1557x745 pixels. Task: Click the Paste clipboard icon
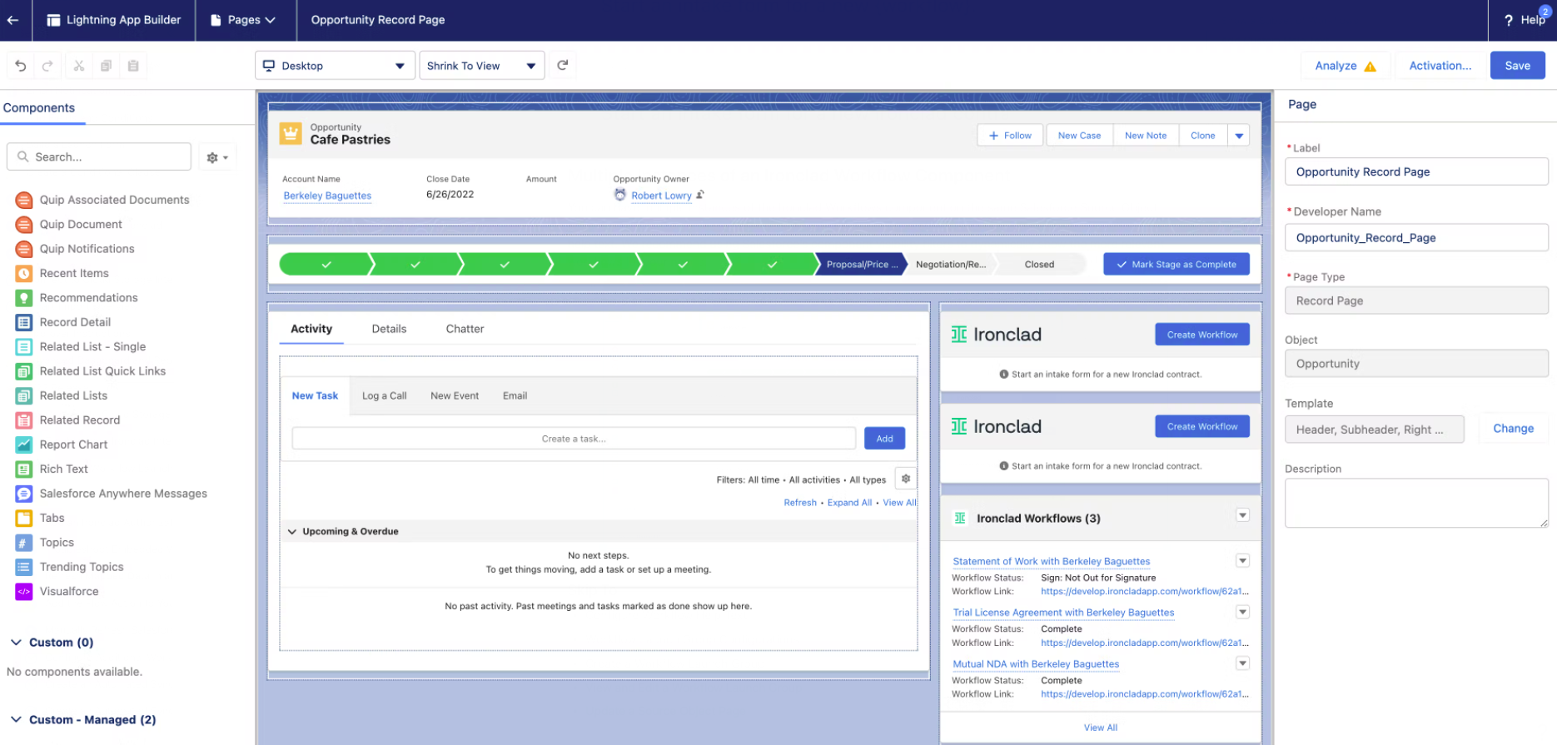133,66
